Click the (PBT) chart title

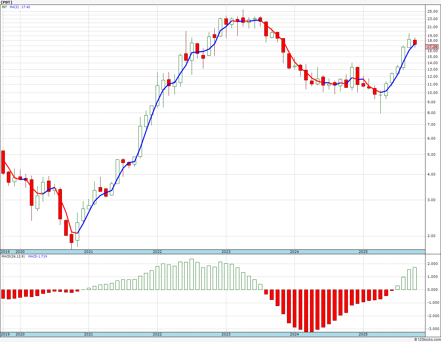click(x=7, y=2)
